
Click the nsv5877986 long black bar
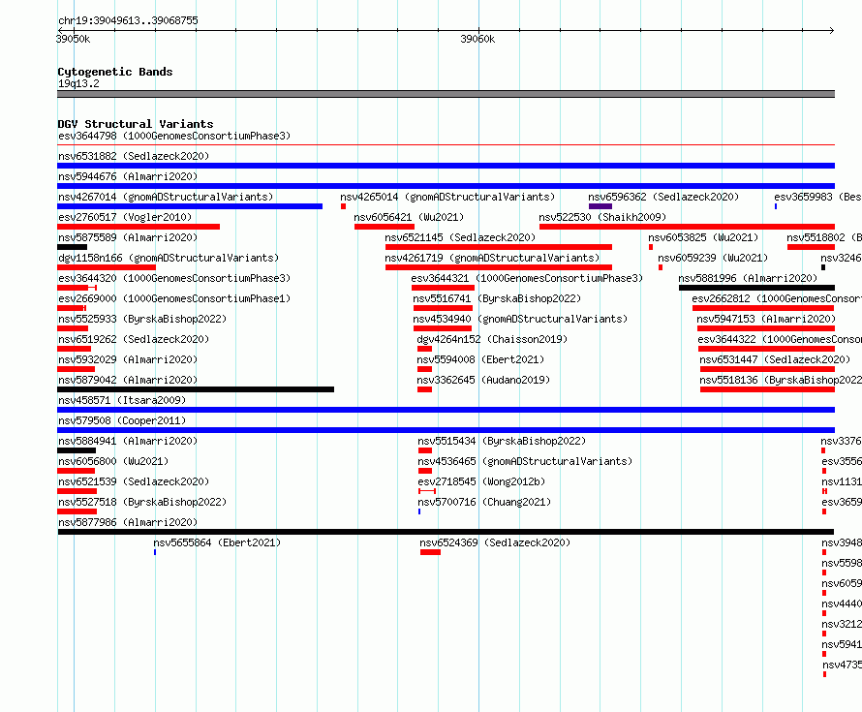click(446, 532)
